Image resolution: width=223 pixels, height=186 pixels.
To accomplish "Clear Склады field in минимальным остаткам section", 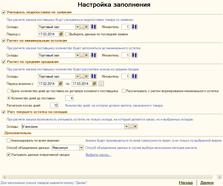I will [x=86, y=55].
